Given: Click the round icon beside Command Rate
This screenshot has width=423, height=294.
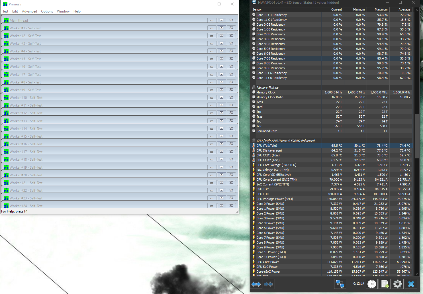Looking at the screenshot, I should 254,131.
